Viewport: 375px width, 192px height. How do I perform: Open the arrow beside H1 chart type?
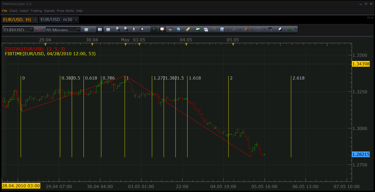92,29
